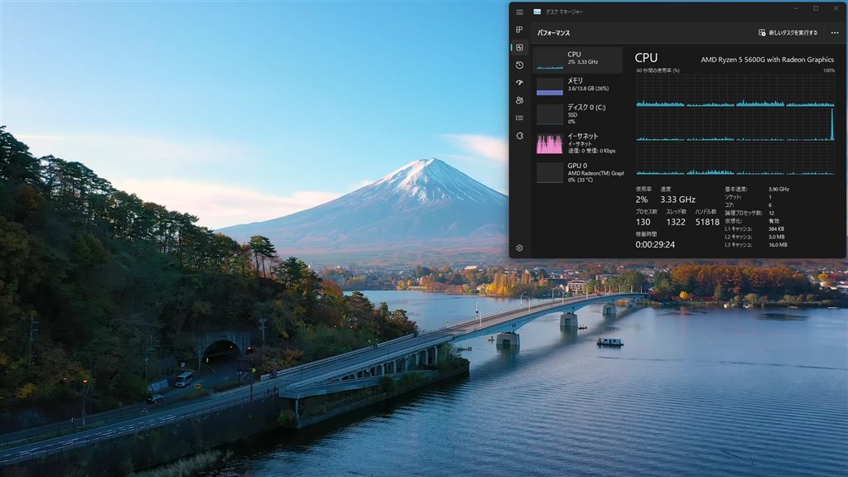Screen dimensions: 848x477
Task: Click the 新しいタスクを実行する button
Action: click(787, 31)
